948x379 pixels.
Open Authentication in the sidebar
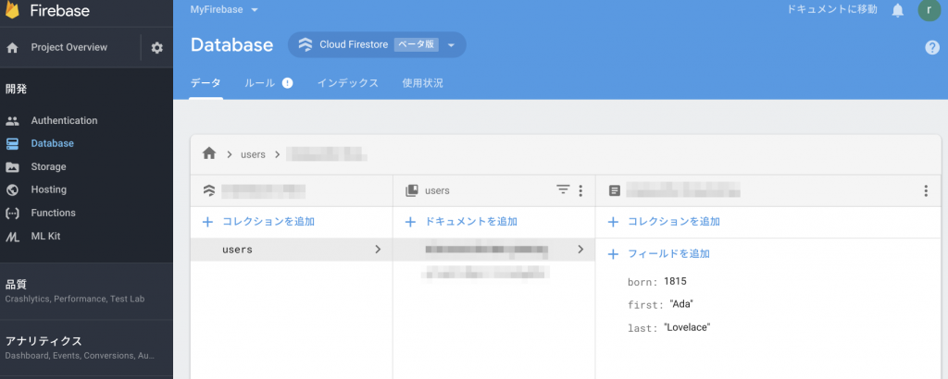[64, 120]
